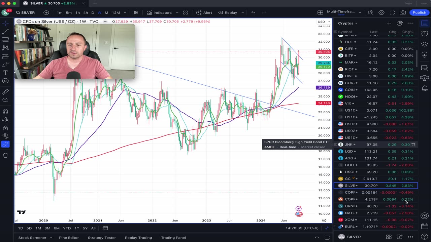Expand the timeframe interval dropdown chevron
The height and width of the screenshot is (242, 431).
pos(125,13)
